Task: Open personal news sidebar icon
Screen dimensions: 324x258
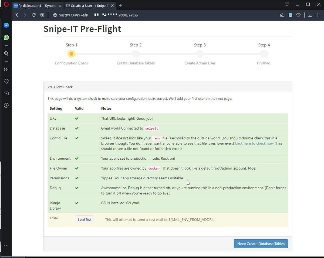Action: pyautogui.click(x=6, y=93)
